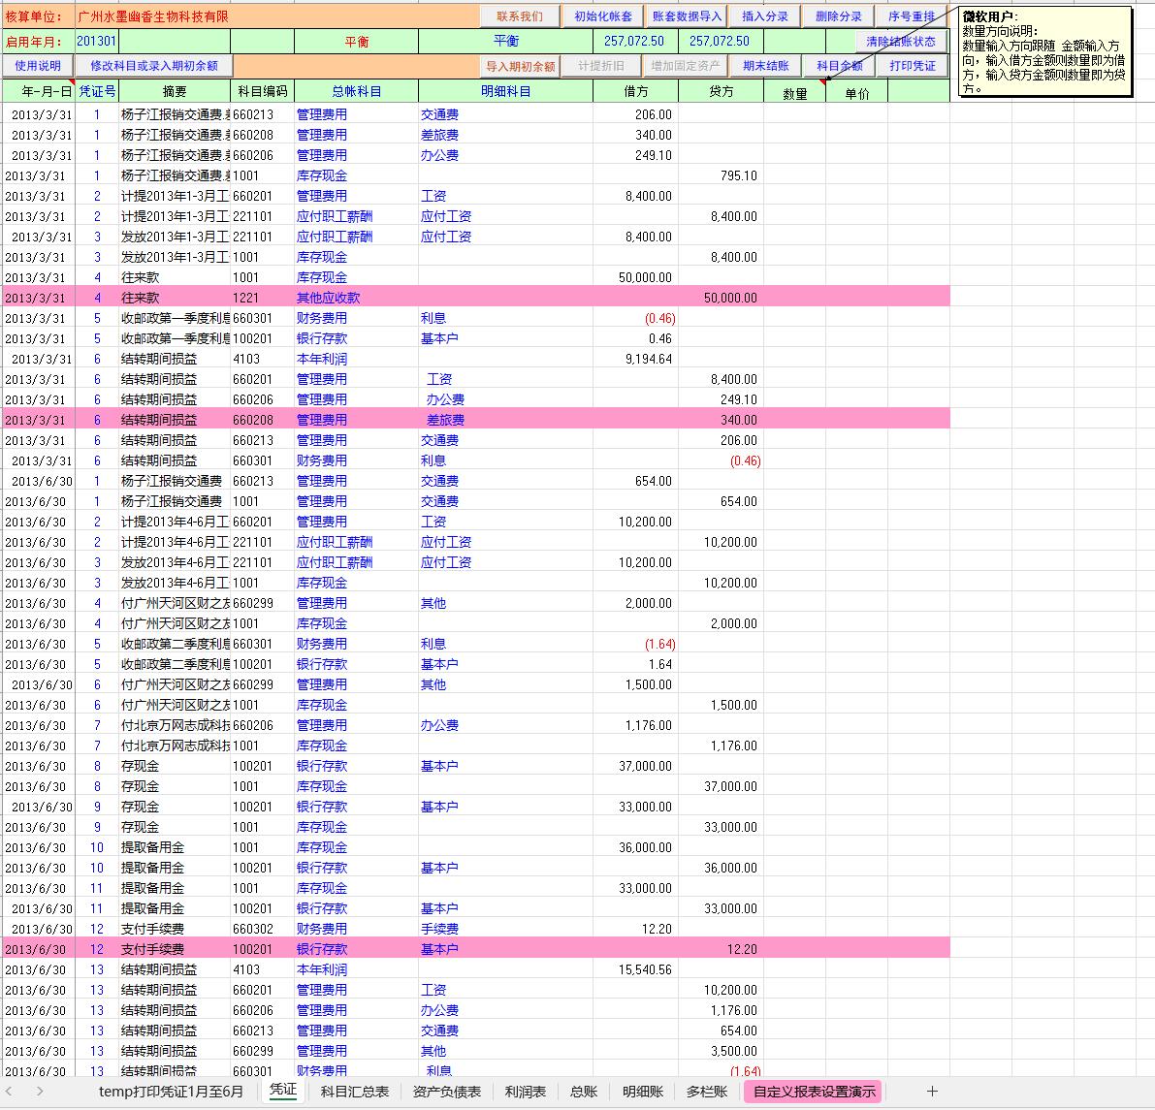1155x1110 pixels.
Task: Open the 使用说明 instructions button
Action: 38,66
